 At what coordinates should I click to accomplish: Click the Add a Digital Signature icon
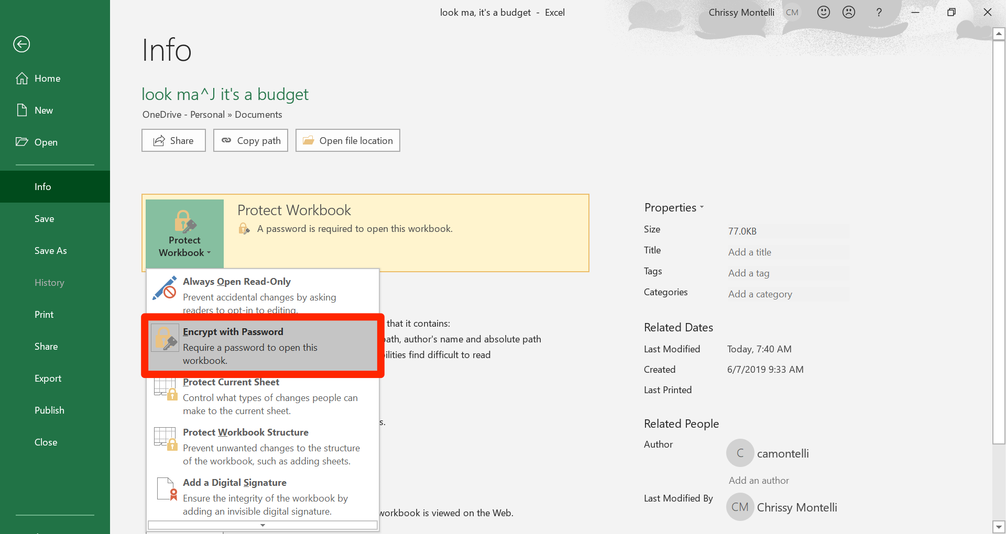pos(167,489)
